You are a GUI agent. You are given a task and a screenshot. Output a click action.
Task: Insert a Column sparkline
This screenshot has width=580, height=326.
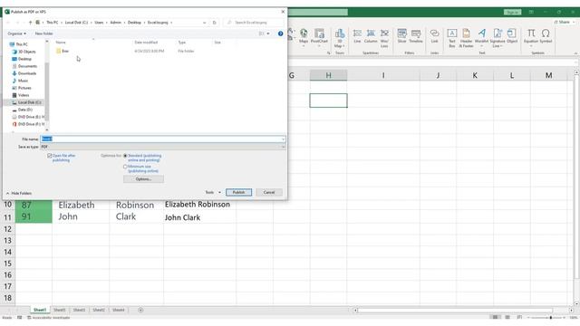coord(371,36)
